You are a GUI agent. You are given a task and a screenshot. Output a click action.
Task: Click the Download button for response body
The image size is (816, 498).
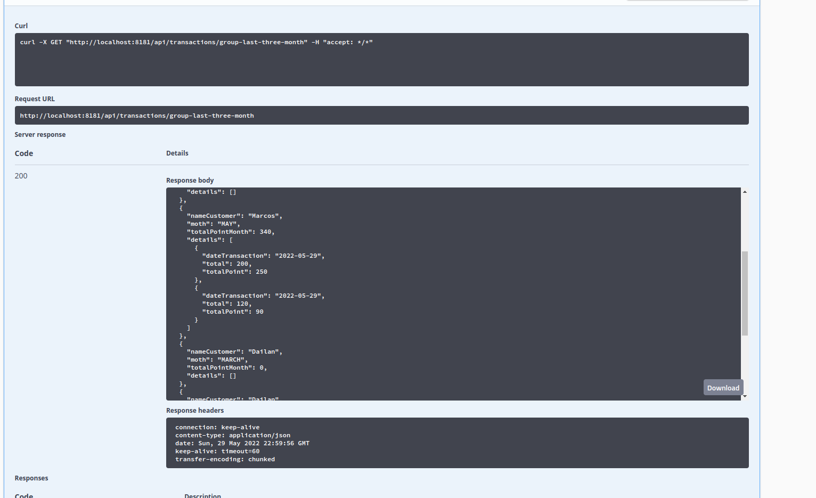(x=723, y=387)
